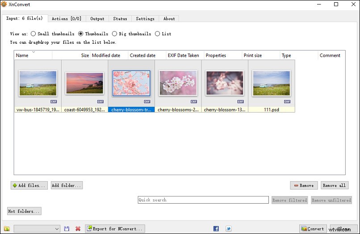
Task: Open the load script folder icon
Action: click(7, 229)
